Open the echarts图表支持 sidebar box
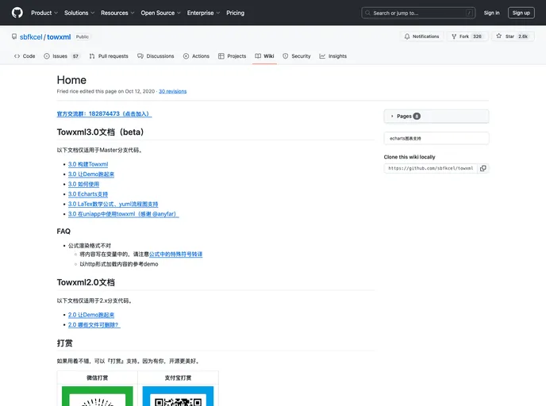546x406 pixels. [436, 139]
